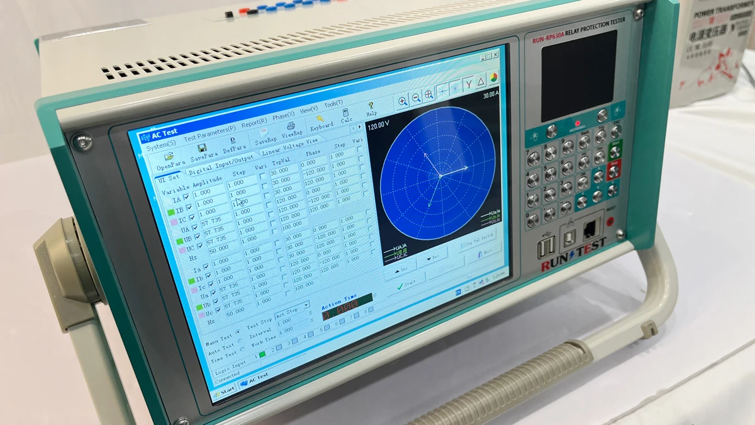Click green logic input indicator 1
The image size is (755, 425).
pyautogui.click(x=262, y=355)
